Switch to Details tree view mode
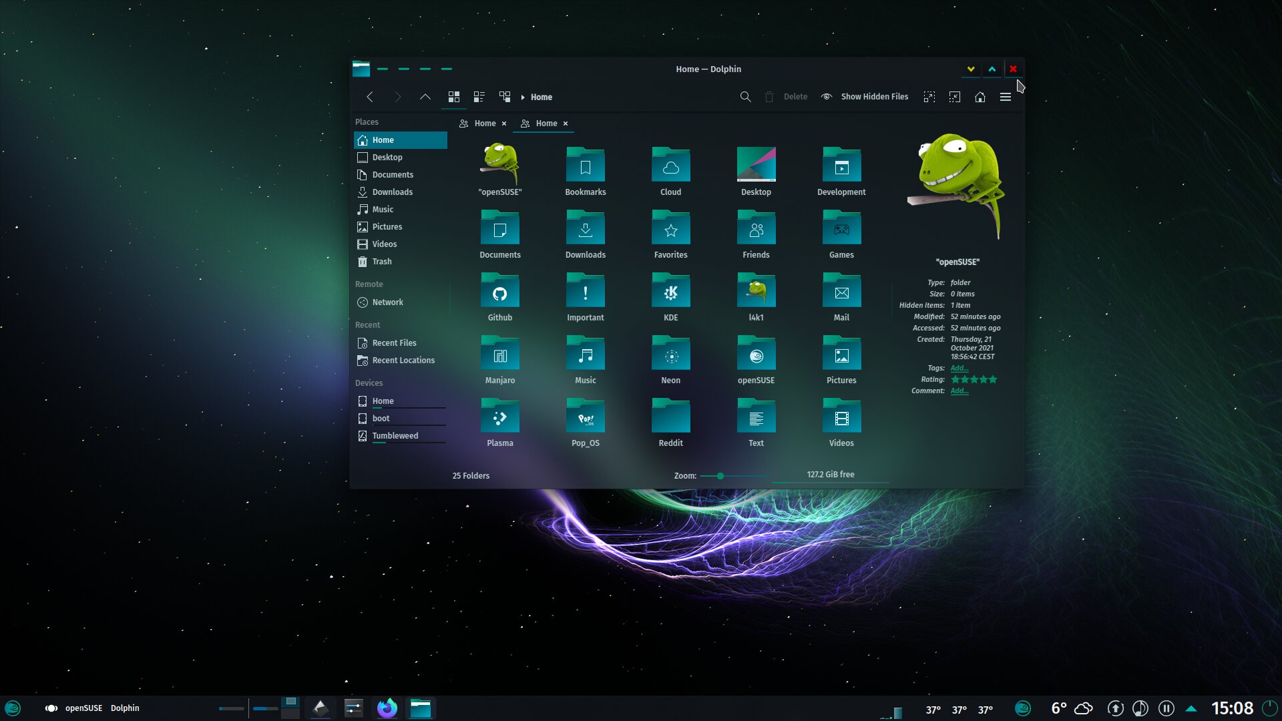The width and height of the screenshot is (1282, 721). point(505,97)
